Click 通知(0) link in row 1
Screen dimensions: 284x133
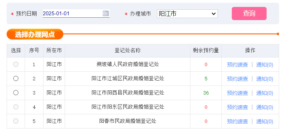point(265,65)
